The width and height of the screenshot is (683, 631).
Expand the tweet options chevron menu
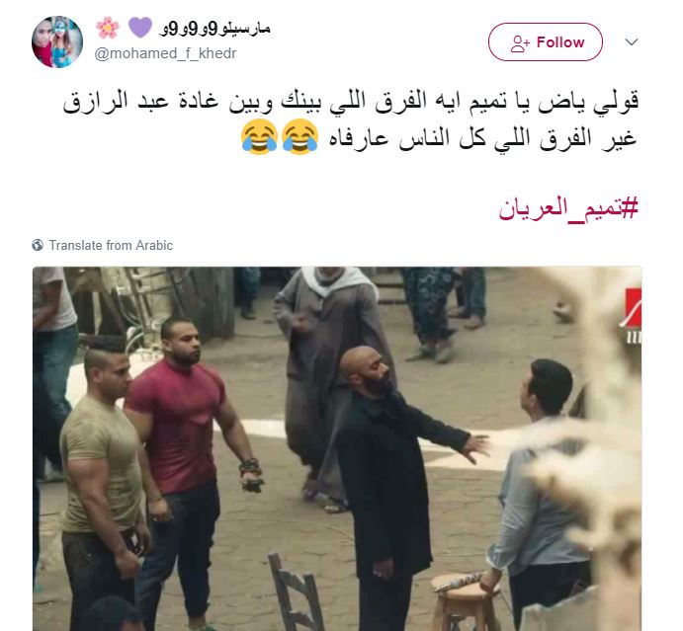(x=632, y=41)
